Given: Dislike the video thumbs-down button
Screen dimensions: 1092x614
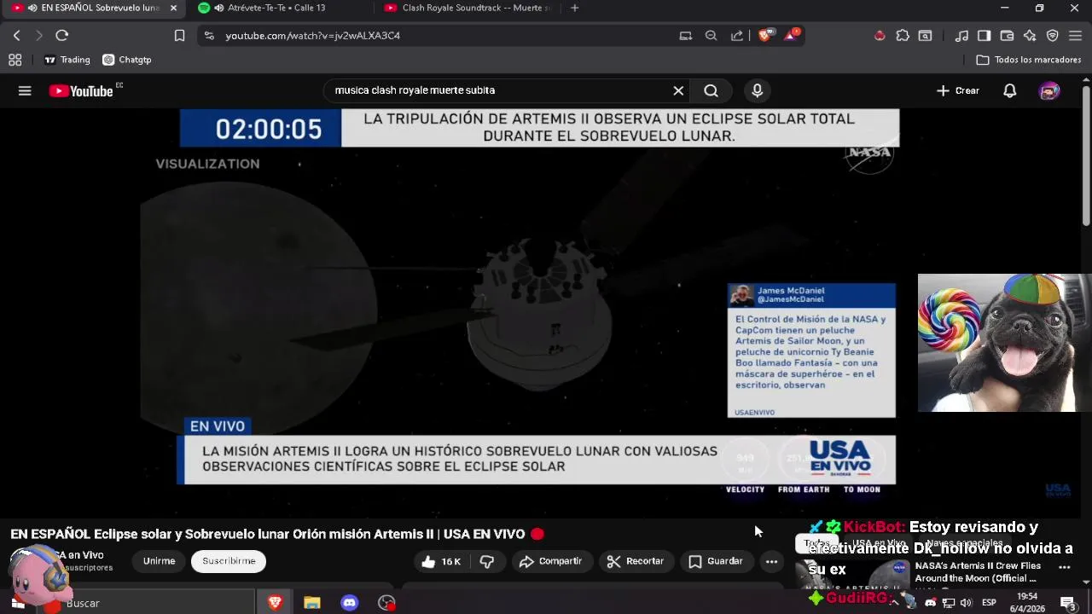Looking at the screenshot, I should coord(487,561).
